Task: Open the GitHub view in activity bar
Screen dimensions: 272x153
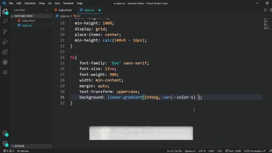Action: [x=5, y=62]
